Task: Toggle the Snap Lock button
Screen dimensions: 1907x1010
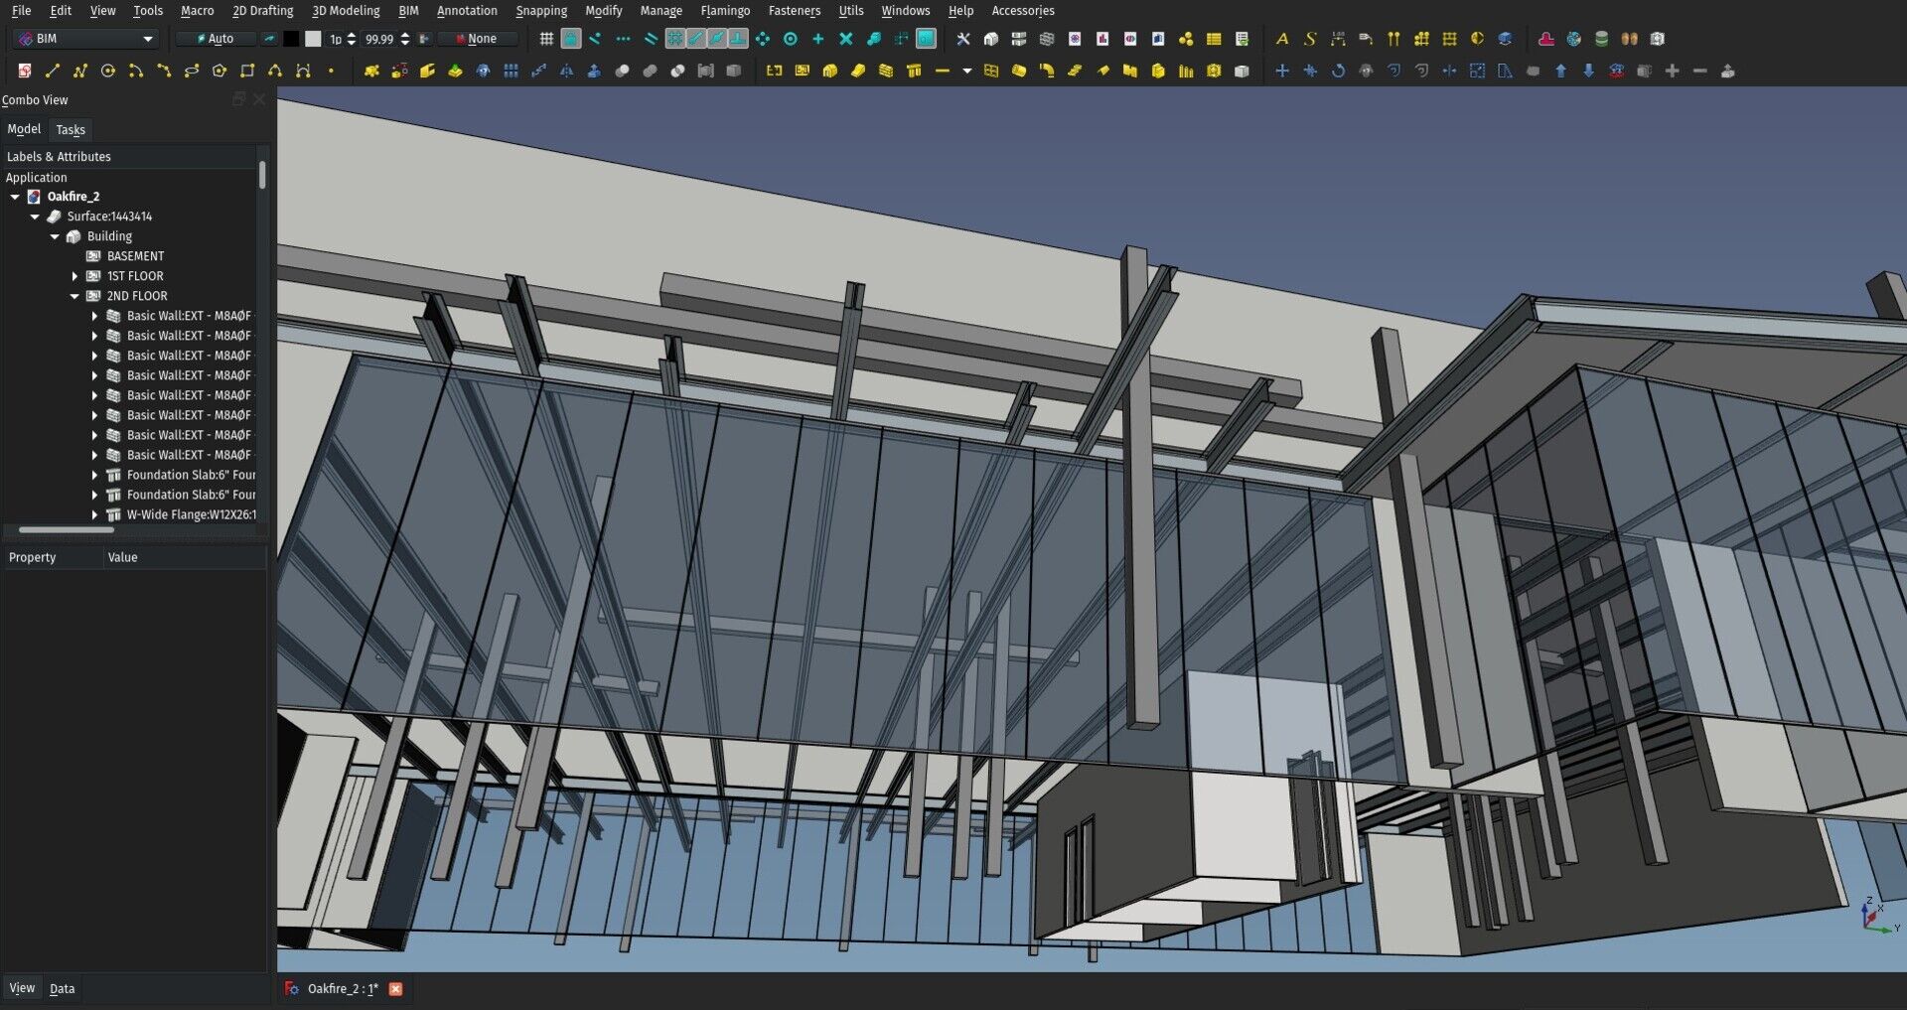Action: 571,39
